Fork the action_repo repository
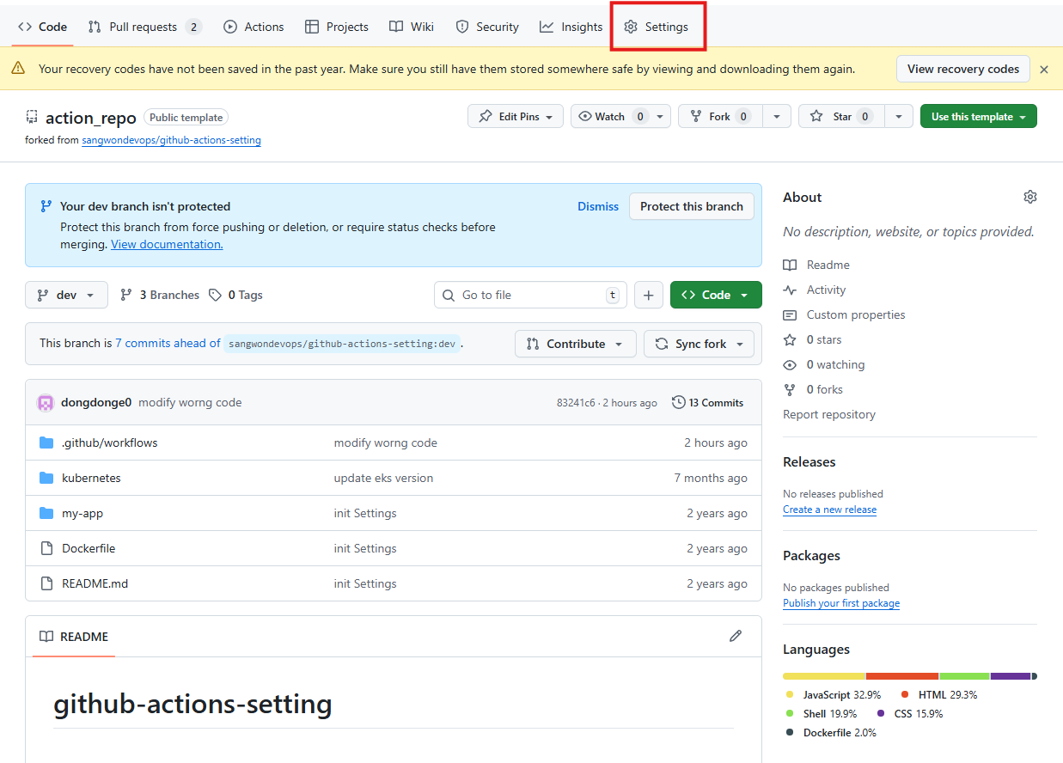 pos(719,116)
